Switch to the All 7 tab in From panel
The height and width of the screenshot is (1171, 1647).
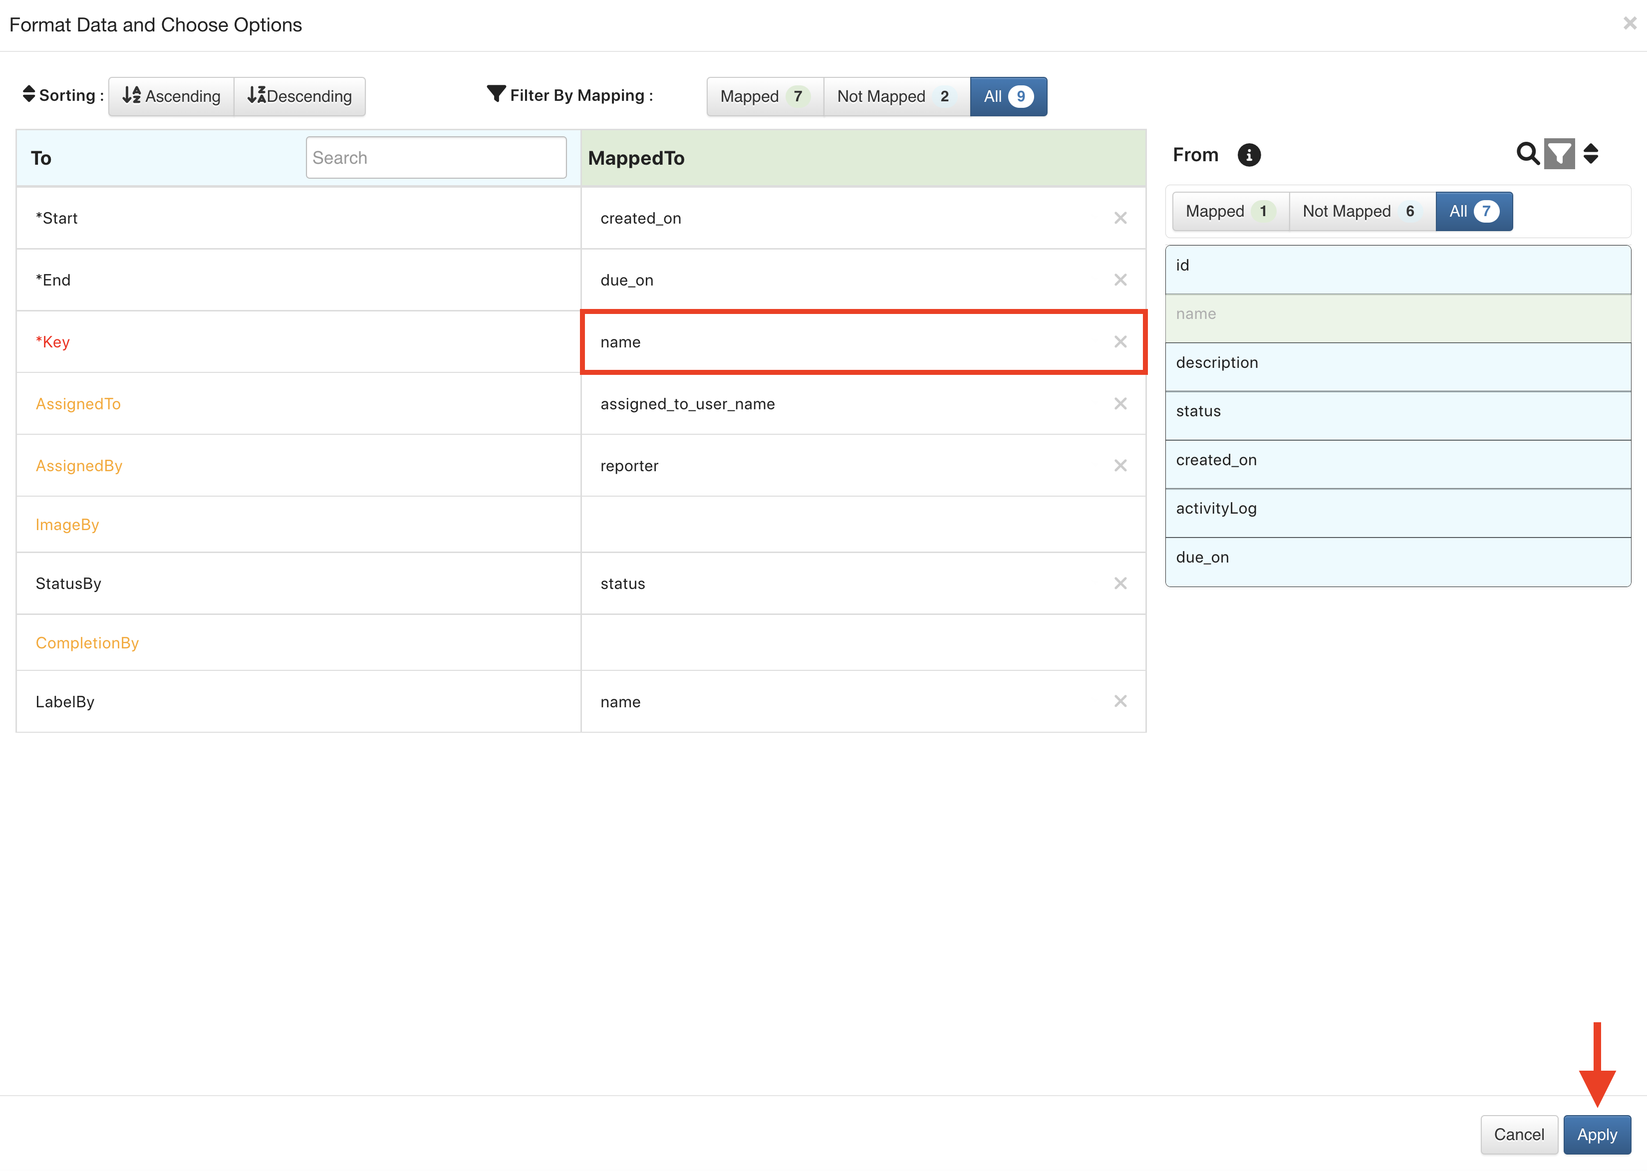tap(1473, 211)
